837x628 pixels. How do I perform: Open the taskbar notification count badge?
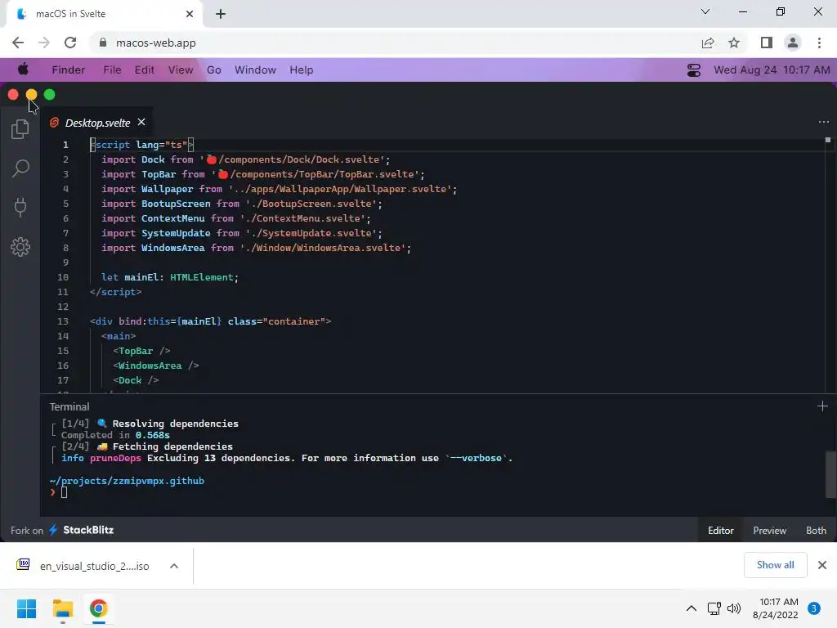click(x=813, y=608)
